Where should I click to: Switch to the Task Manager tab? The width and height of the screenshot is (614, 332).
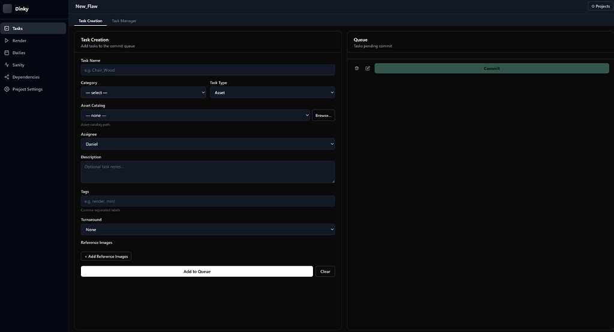[x=124, y=21]
